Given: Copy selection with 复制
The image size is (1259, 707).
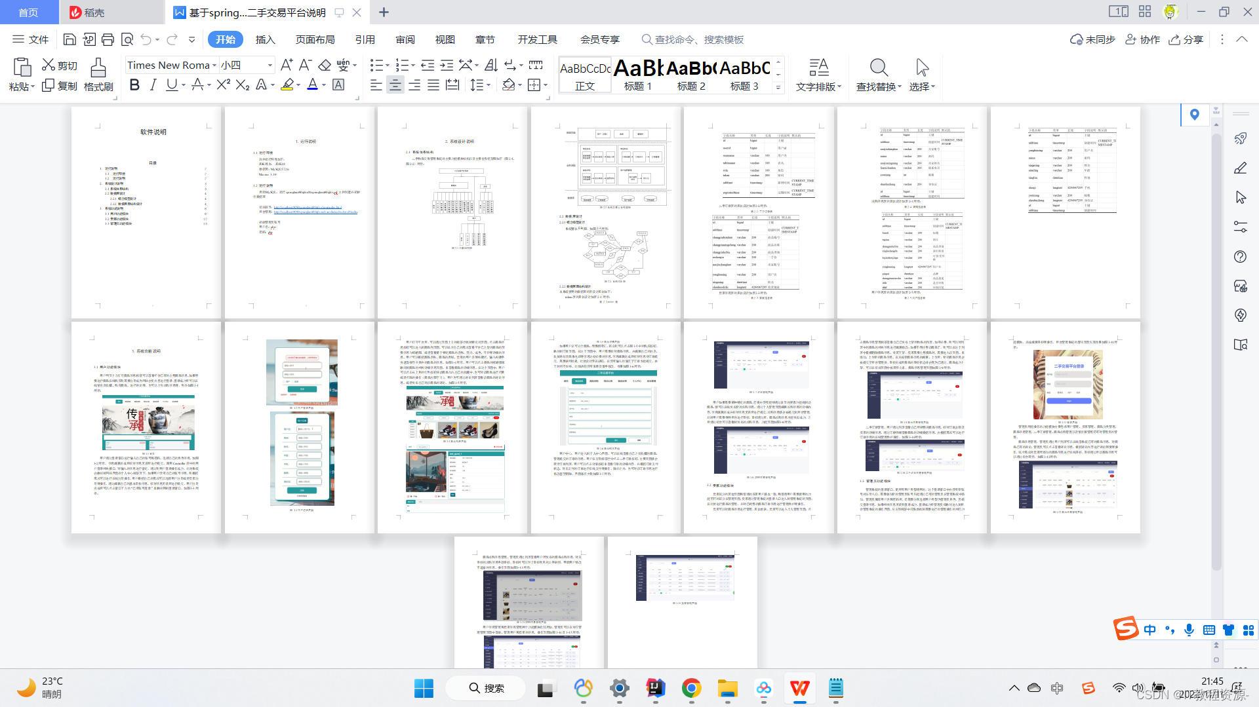Looking at the screenshot, I should pos(60,86).
